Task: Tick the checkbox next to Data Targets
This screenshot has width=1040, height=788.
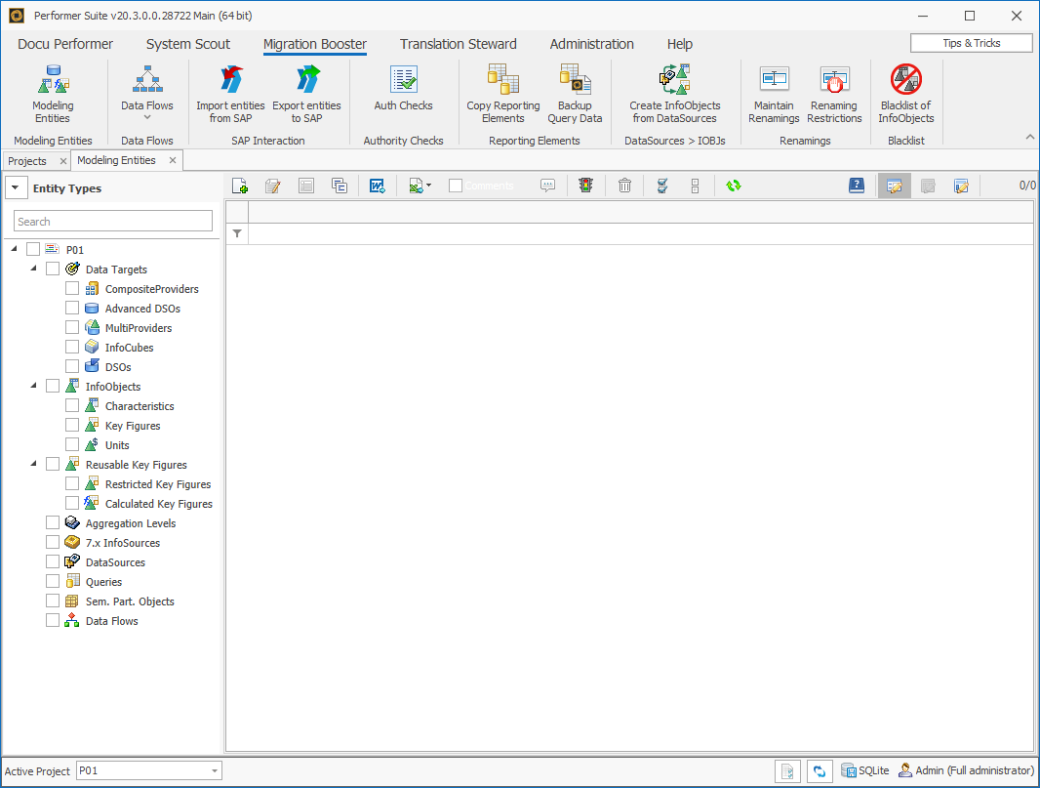Action: [54, 269]
